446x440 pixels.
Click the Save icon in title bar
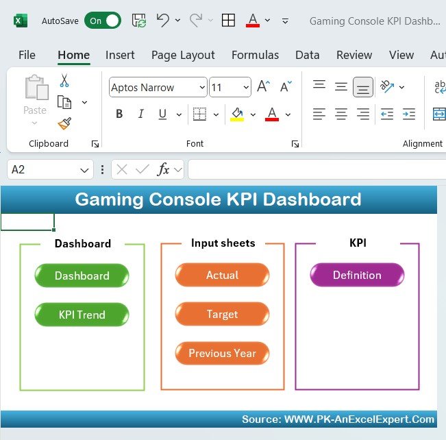point(139,21)
